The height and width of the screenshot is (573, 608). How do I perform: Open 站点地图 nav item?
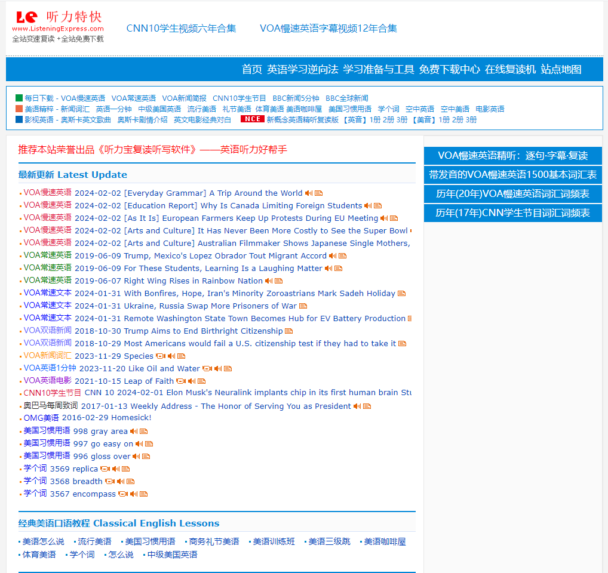click(561, 69)
